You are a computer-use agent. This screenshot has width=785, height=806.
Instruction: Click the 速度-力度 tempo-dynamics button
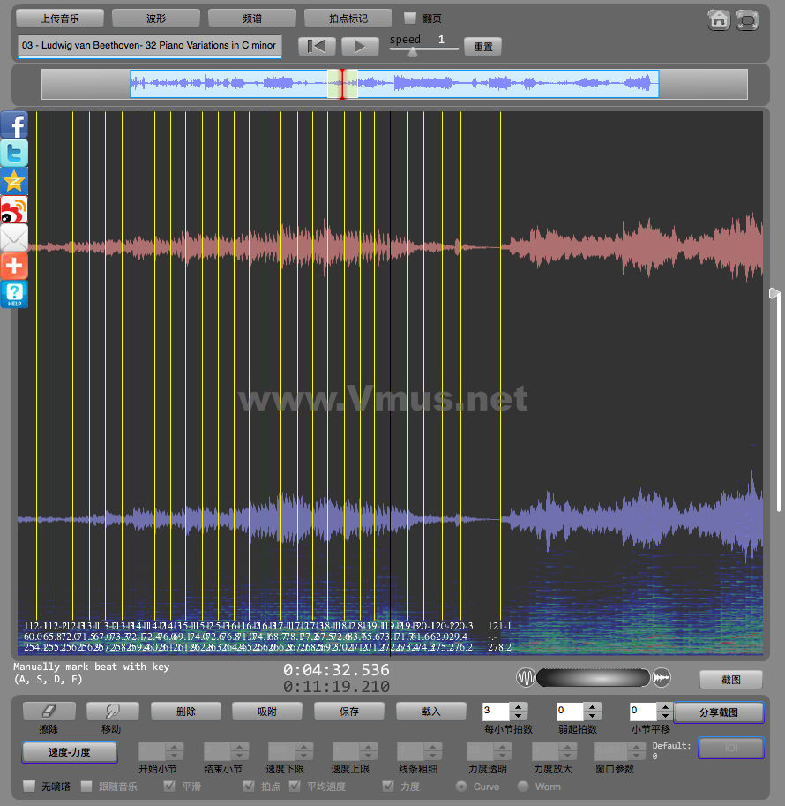[x=70, y=752]
